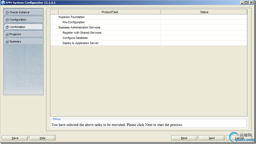Open the Summary step
This screenshot has height=144, width=256.
[23, 41]
